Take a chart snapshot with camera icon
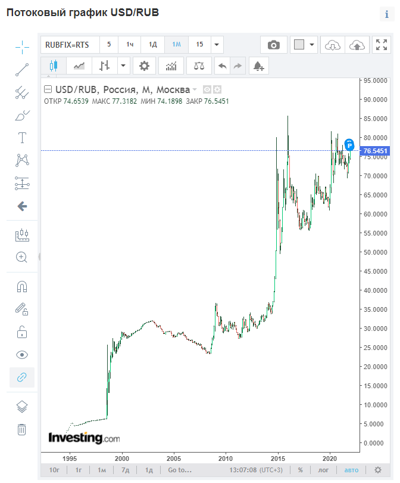This screenshot has width=400, height=483. pyautogui.click(x=274, y=45)
